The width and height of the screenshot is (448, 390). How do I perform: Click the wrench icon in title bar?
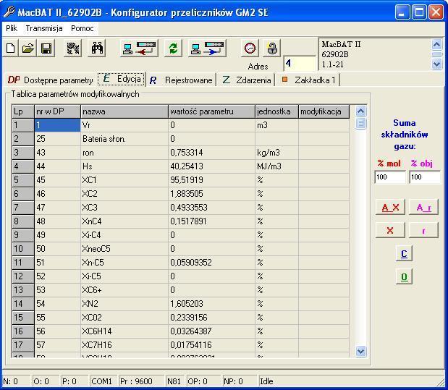pos(9,12)
